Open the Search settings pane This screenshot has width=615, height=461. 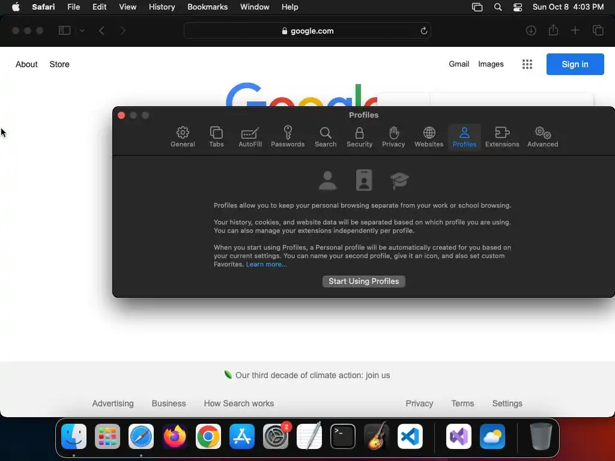(325, 137)
